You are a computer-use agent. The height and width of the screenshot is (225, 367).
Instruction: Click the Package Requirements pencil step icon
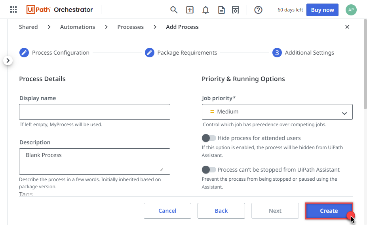click(150, 53)
